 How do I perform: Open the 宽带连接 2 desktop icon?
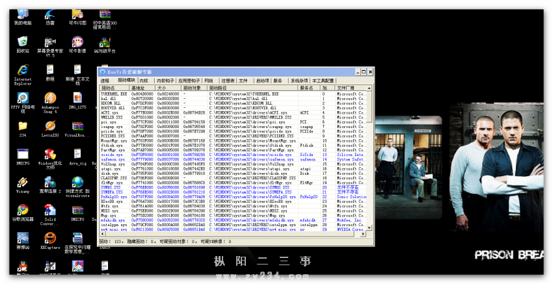coord(50,185)
